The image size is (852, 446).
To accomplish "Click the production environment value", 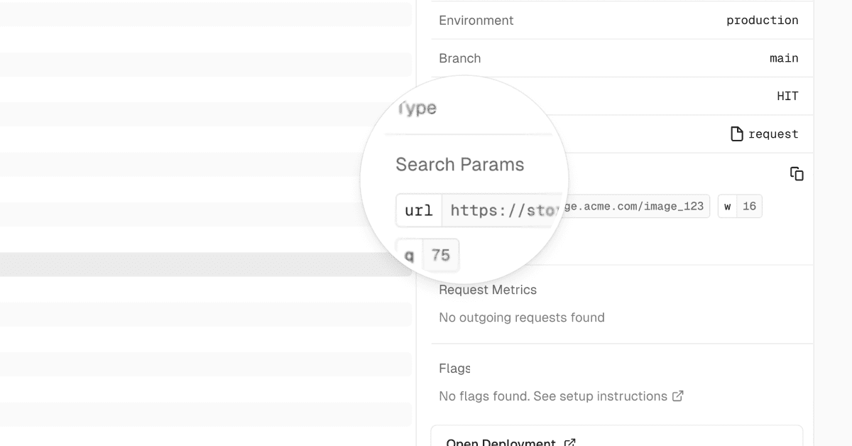I will (x=762, y=21).
